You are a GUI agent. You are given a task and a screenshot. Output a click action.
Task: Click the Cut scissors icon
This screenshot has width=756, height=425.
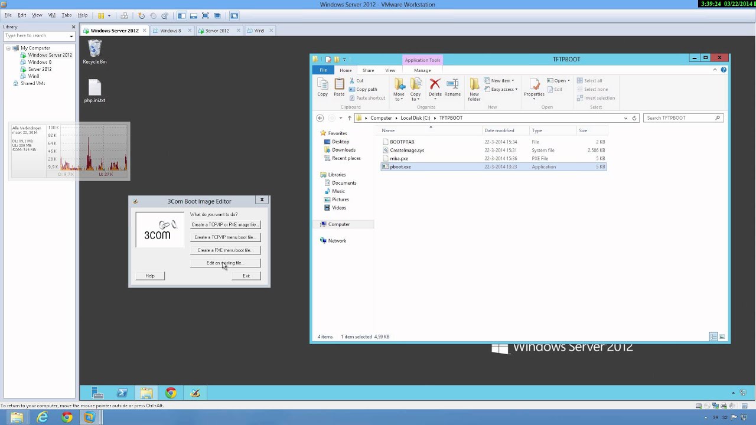click(x=352, y=81)
